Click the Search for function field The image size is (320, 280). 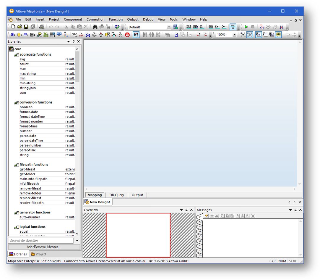pos(41,241)
